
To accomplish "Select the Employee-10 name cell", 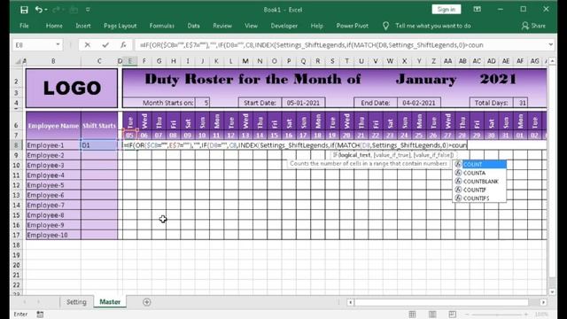I will (53, 235).
